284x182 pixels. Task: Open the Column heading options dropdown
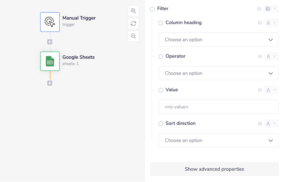pos(218,40)
